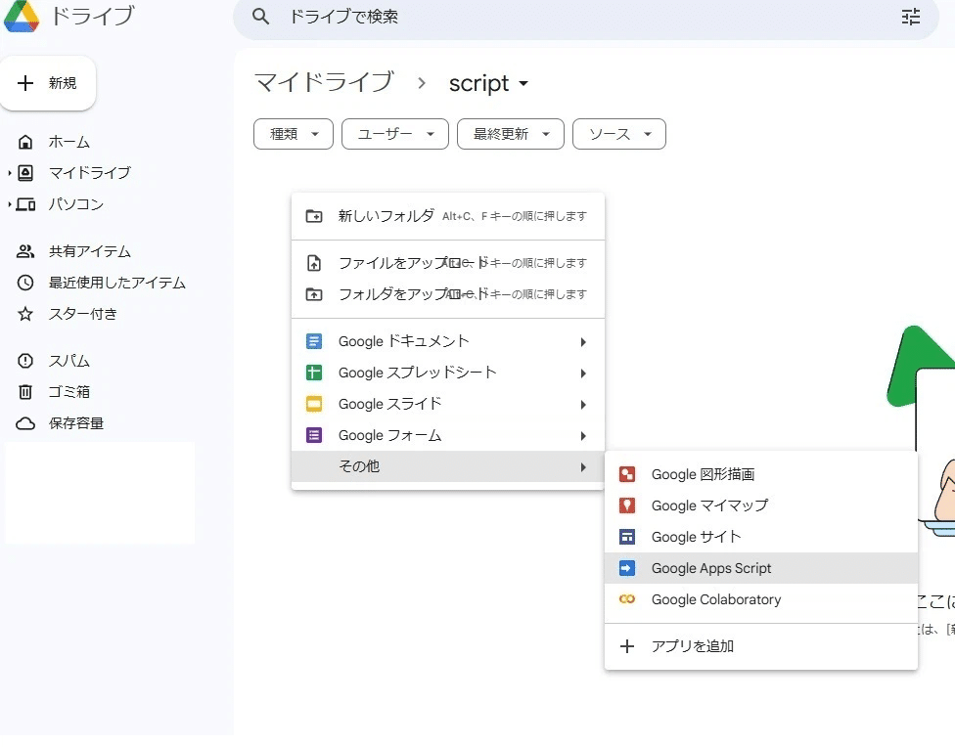The height and width of the screenshot is (747, 955).
Task: Select Google Apps Script entry
Action: [760, 568]
